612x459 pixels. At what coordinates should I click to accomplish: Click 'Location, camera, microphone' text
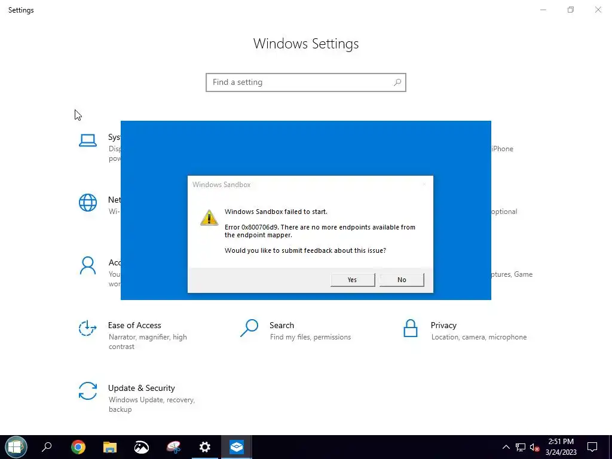pyautogui.click(x=479, y=337)
